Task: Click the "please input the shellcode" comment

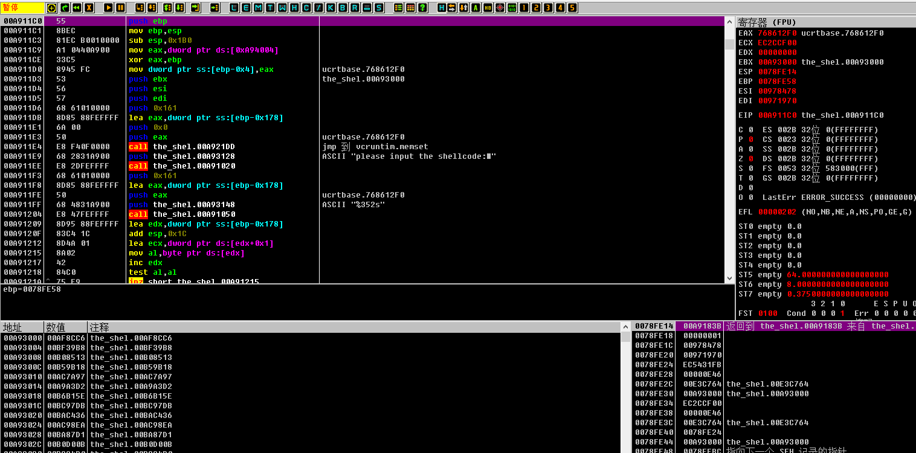Action: pos(409,156)
